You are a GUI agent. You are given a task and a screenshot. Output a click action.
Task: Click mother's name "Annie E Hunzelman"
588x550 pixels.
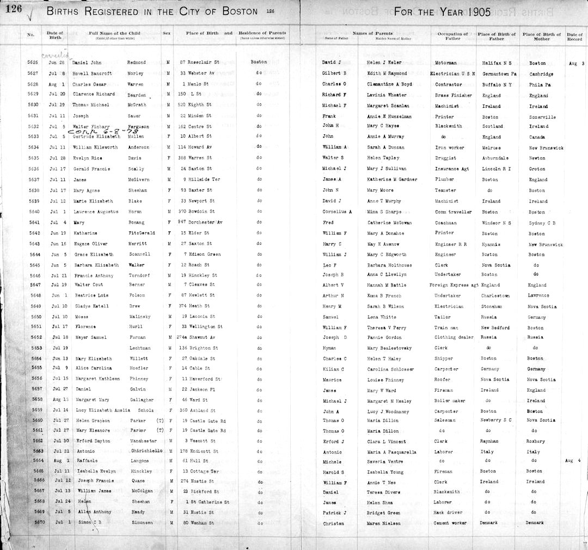point(389,116)
